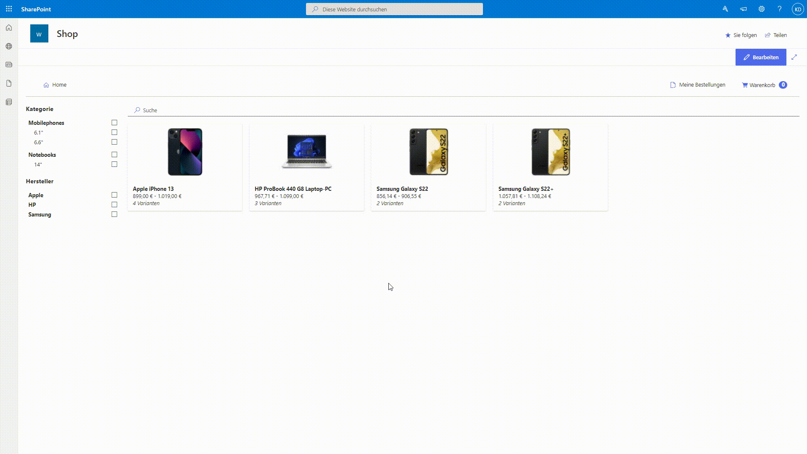Image resolution: width=807 pixels, height=454 pixels.
Task: Click the Samsung Galaxy S22+ product title
Action: coord(526,189)
